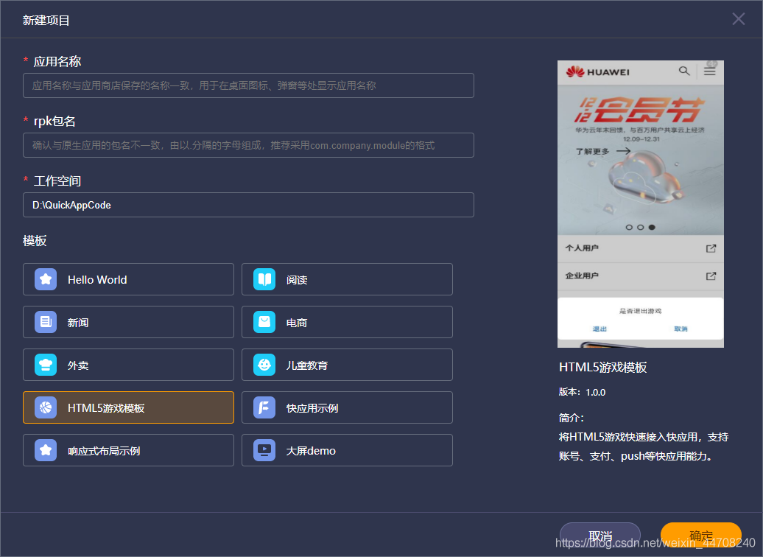Click the 取消 cancel button
This screenshot has height=557, width=763.
(x=599, y=536)
